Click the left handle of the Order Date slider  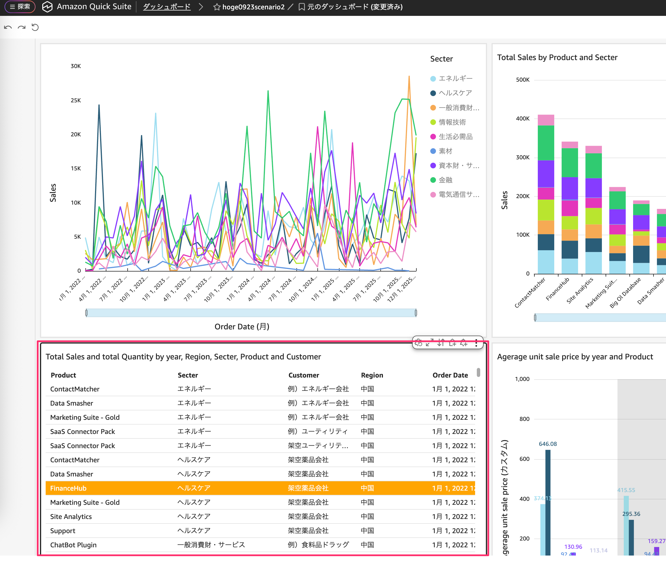86,313
